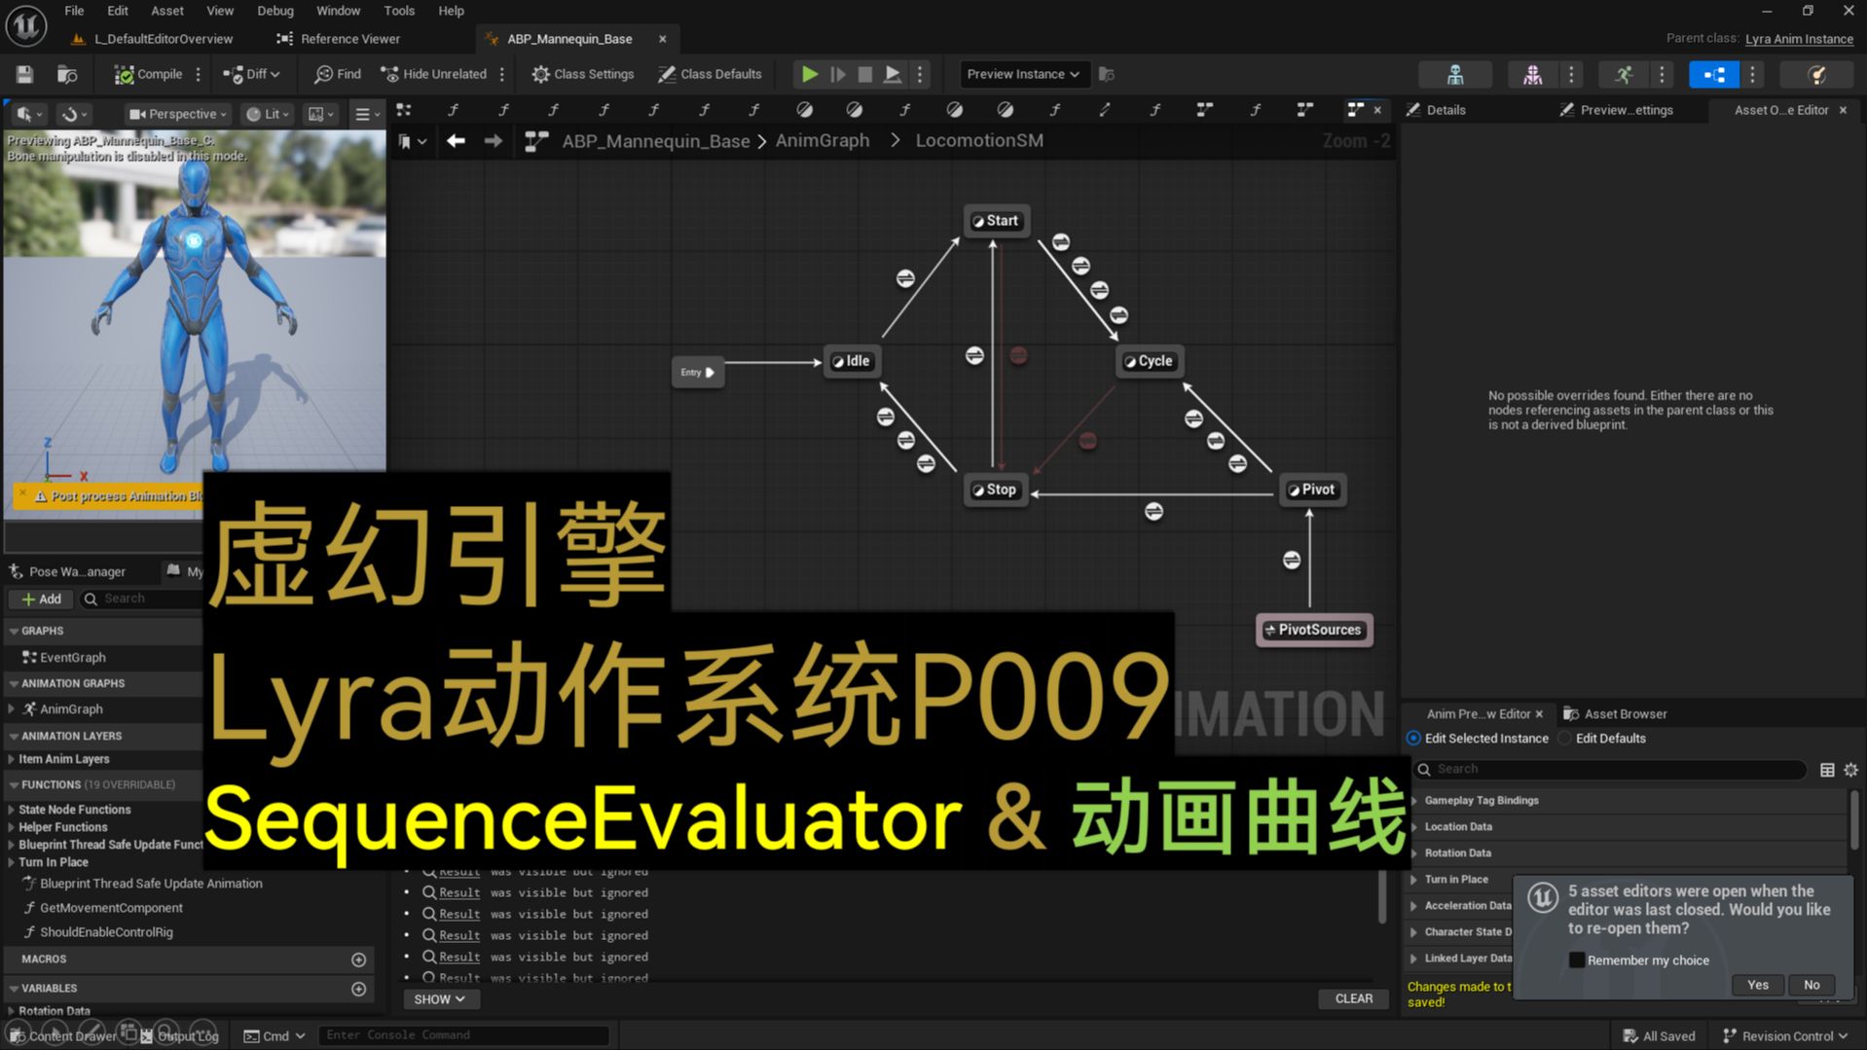The width and height of the screenshot is (1867, 1050).
Task: Click No in the re-open editors prompt
Action: pyautogui.click(x=1812, y=985)
